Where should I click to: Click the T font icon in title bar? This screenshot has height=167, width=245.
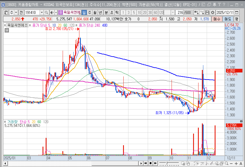(219, 5)
